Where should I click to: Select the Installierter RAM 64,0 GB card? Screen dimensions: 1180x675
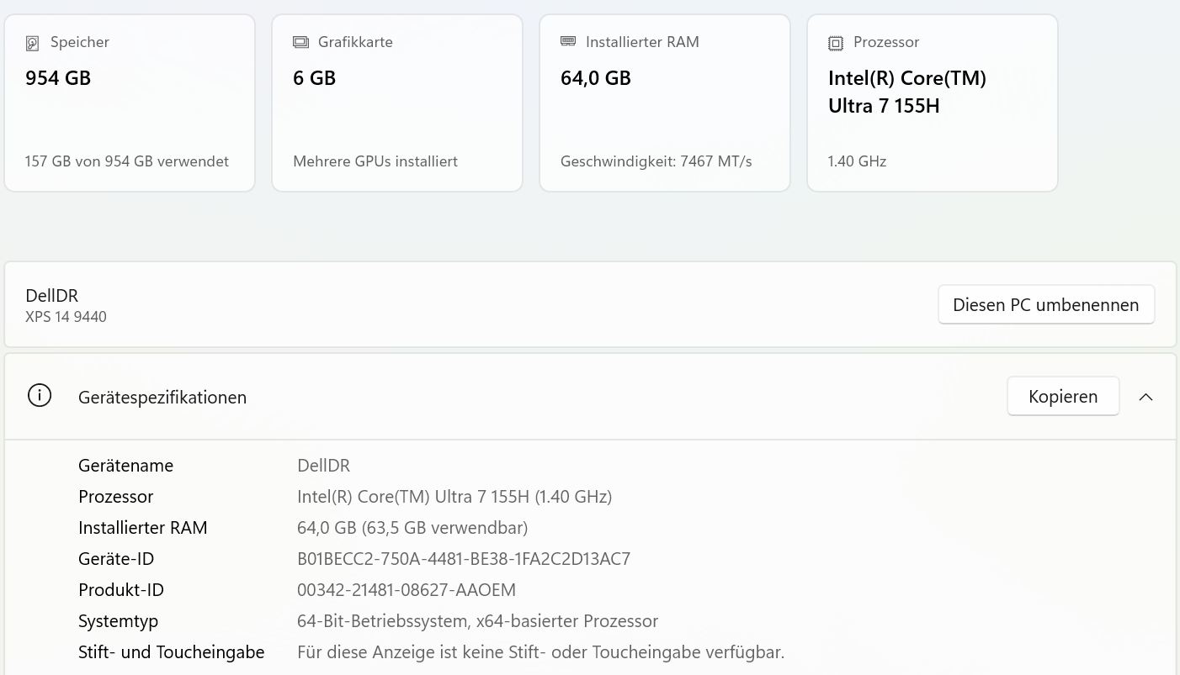[x=665, y=103]
